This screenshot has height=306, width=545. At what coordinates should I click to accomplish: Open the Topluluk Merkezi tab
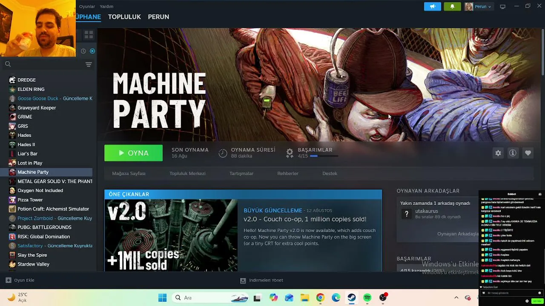(187, 173)
